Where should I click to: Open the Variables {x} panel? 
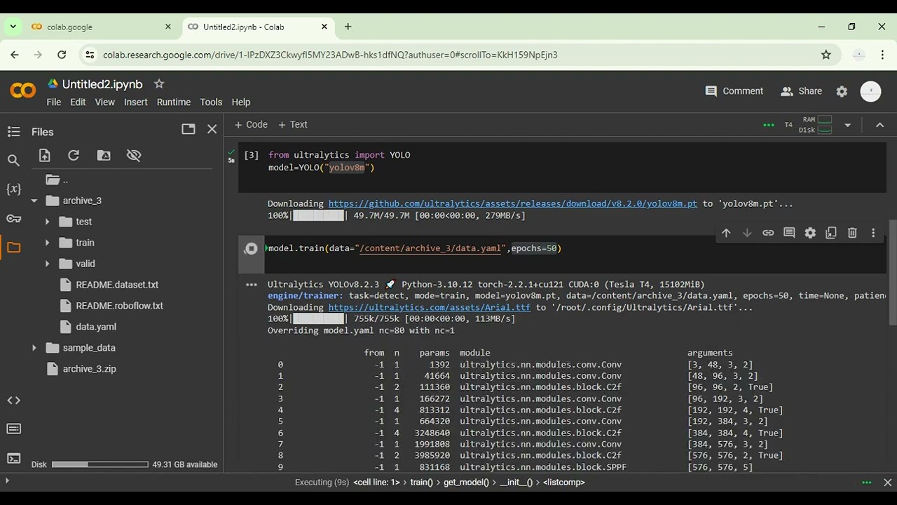[x=13, y=189]
